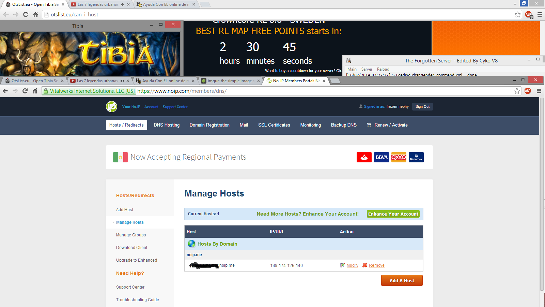Open the Domain Registration nav item
The image size is (545, 307).
click(x=209, y=125)
